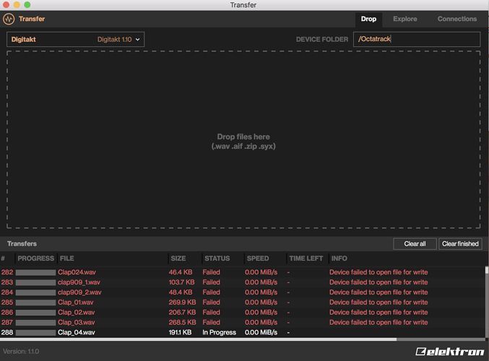Open the Digitakt device dropdown
Image resolution: width=489 pixels, height=361 pixels.
[76, 40]
